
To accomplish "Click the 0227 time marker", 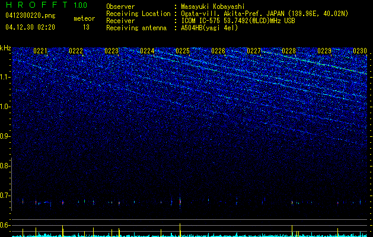I will click(x=254, y=51).
